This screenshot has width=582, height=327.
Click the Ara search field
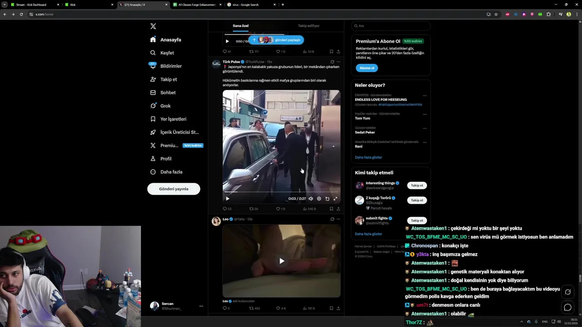(x=391, y=26)
